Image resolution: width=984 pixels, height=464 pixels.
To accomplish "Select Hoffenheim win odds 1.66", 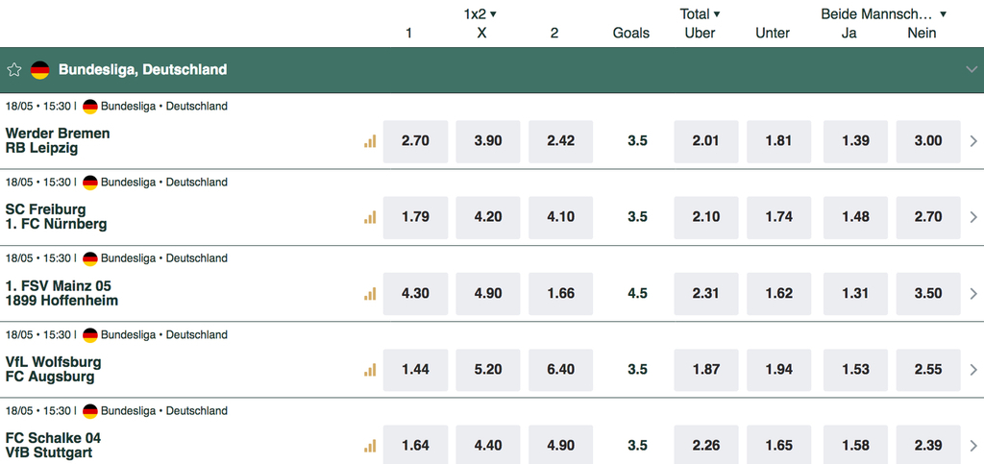I will point(561,293).
